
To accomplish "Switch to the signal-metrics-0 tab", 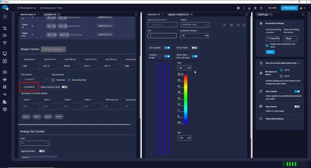I will click(178, 14).
